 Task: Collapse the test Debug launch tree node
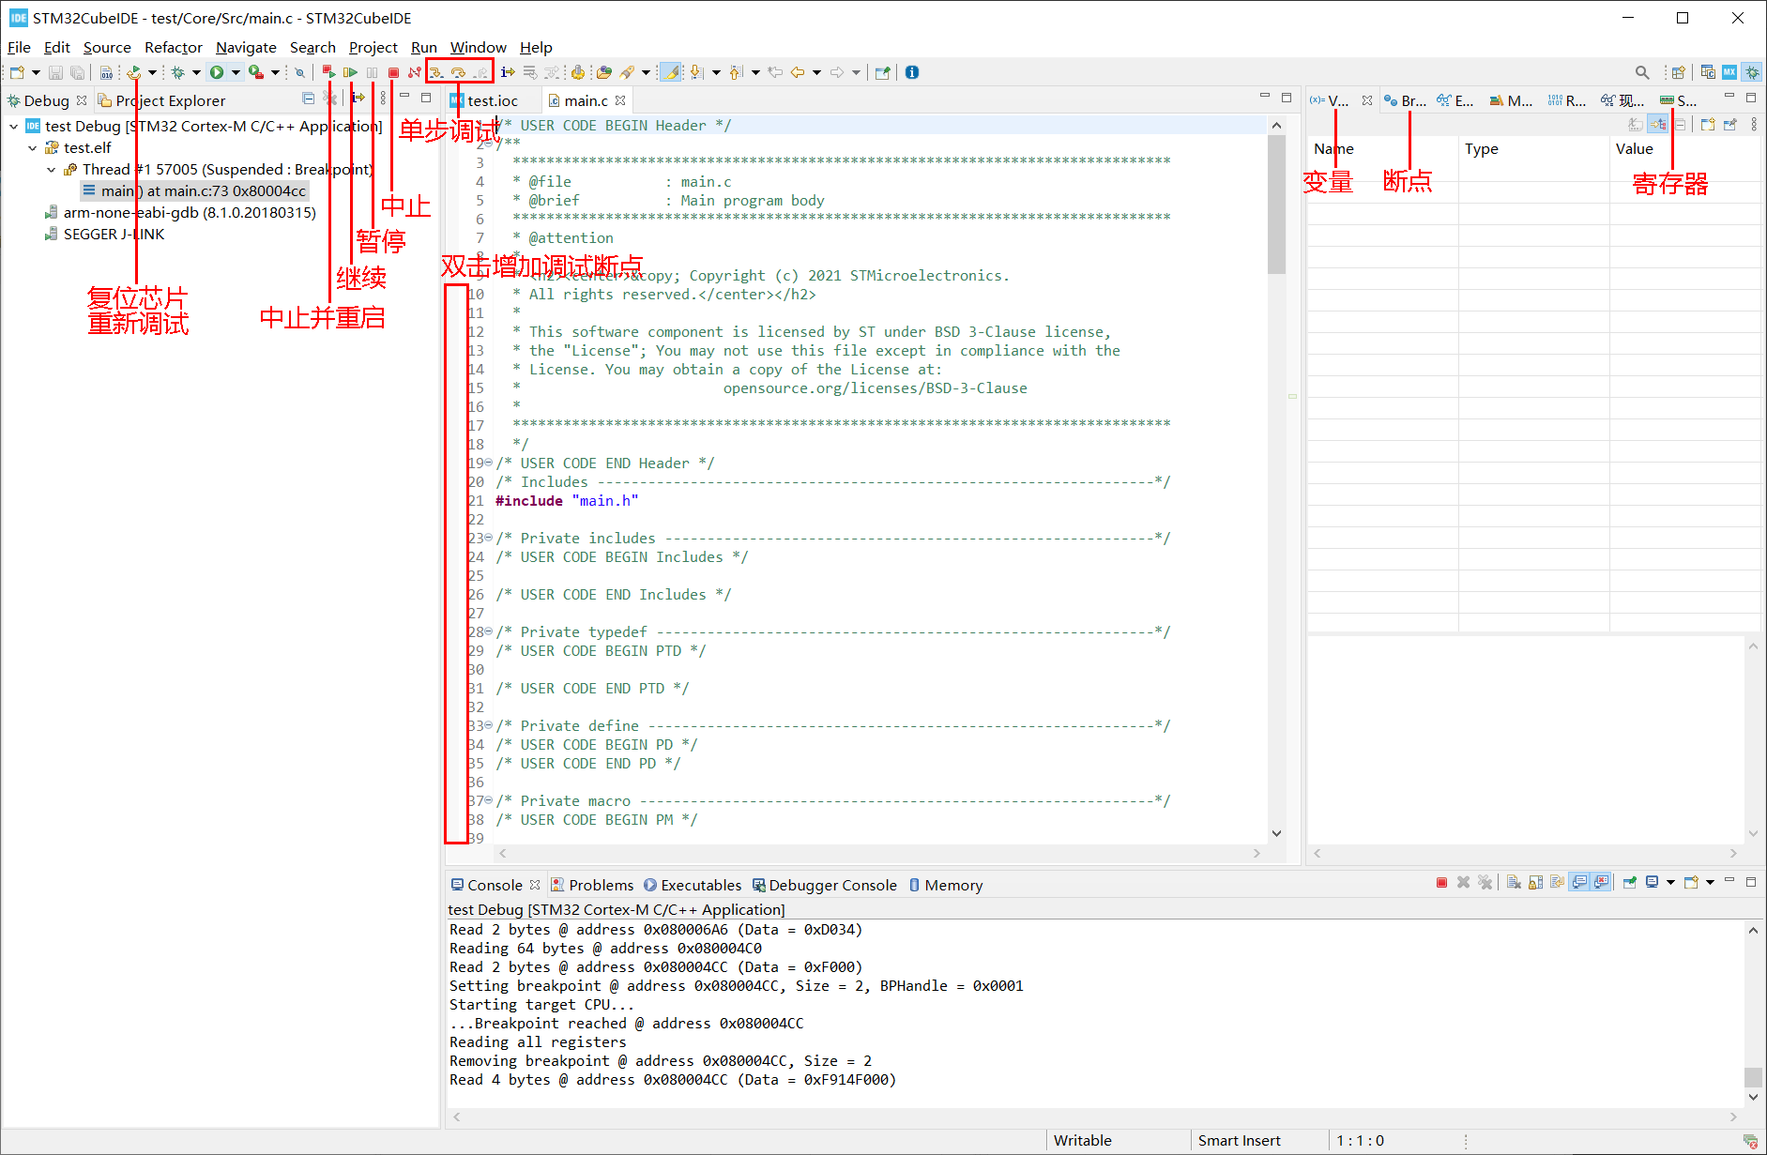pos(14,126)
